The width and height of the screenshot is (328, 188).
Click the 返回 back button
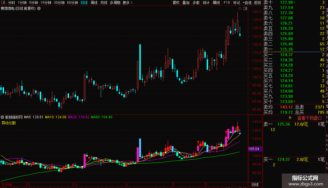click(257, 3)
